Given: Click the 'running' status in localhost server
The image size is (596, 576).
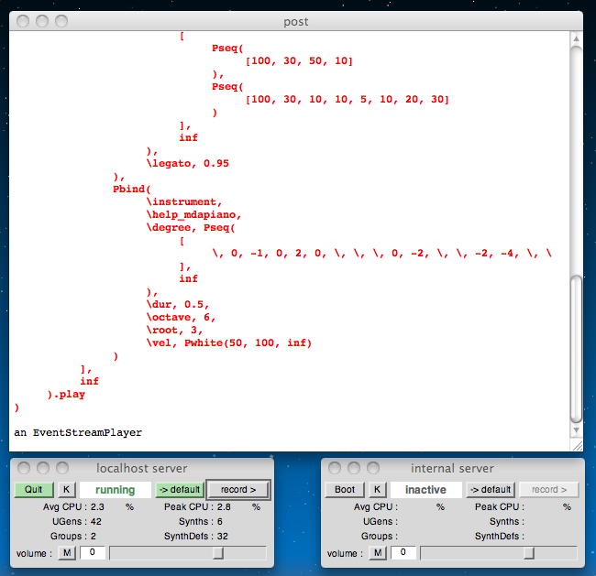Looking at the screenshot, I should pos(116,490).
